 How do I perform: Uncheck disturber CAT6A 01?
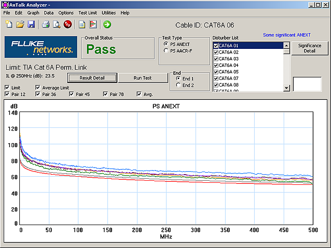click(216, 45)
